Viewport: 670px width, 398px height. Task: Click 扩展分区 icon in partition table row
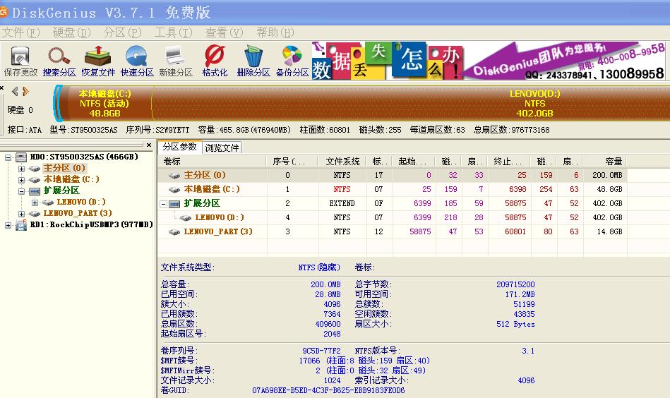tap(174, 204)
